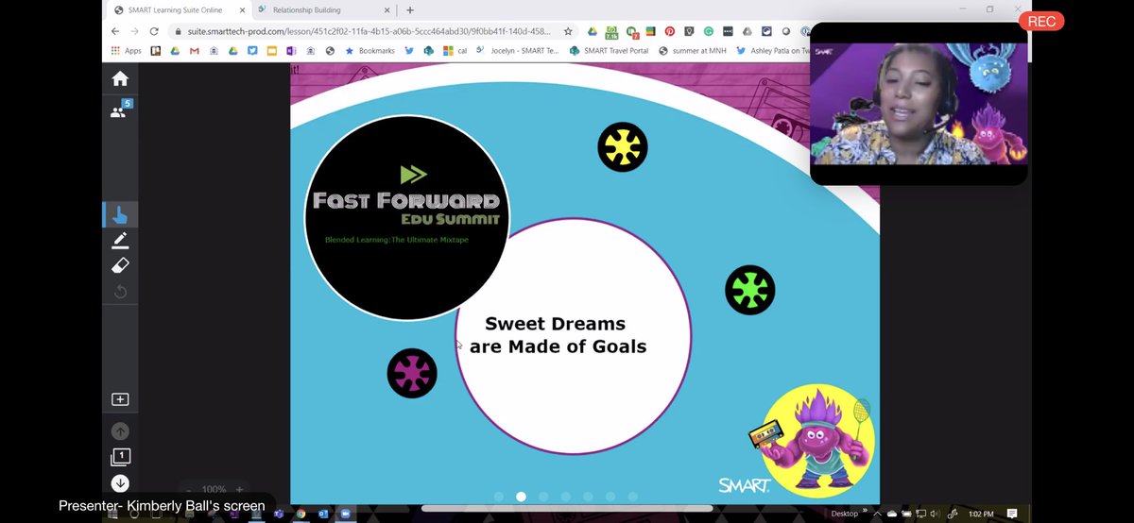Open Apps shortcut in bookmarks bar

click(127, 51)
